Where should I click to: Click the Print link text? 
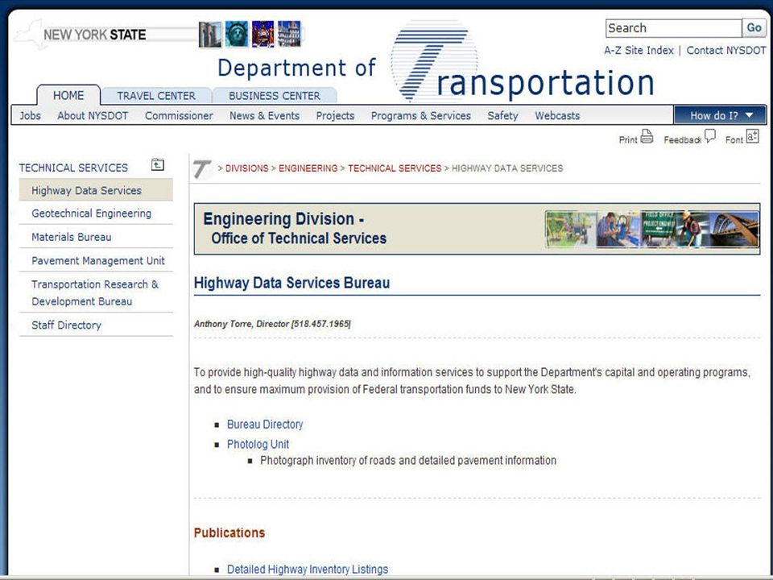pyautogui.click(x=628, y=140)
